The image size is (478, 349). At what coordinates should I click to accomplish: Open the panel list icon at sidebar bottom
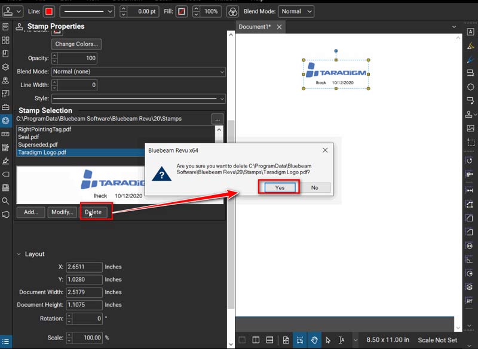click(x=5, y=341)
